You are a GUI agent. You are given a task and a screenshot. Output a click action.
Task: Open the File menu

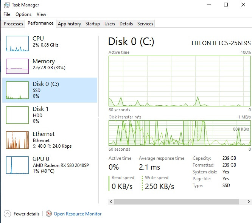coord(7,14)
